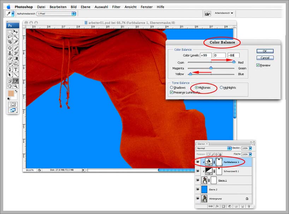This screenshot has width=289, height=214.
Task: Select the Healing Brush tool
Action: (10, 48)
